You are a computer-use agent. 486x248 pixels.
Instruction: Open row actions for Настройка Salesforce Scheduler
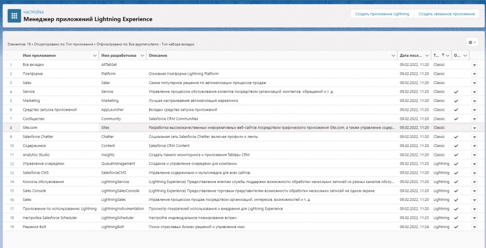(474, 217)
